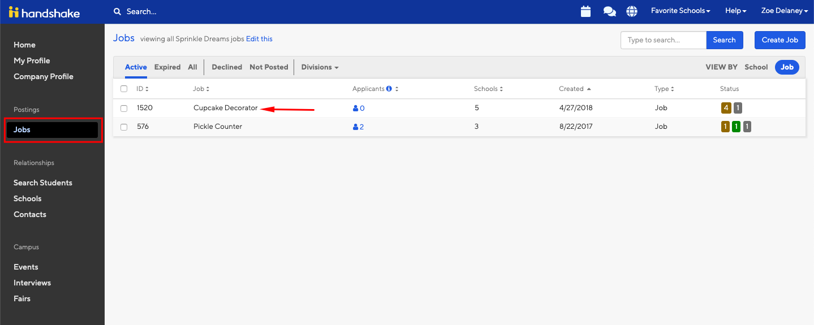
Task: Click the gray 1 status badge for Cupcake Decorator
Action: click(738, 108)
